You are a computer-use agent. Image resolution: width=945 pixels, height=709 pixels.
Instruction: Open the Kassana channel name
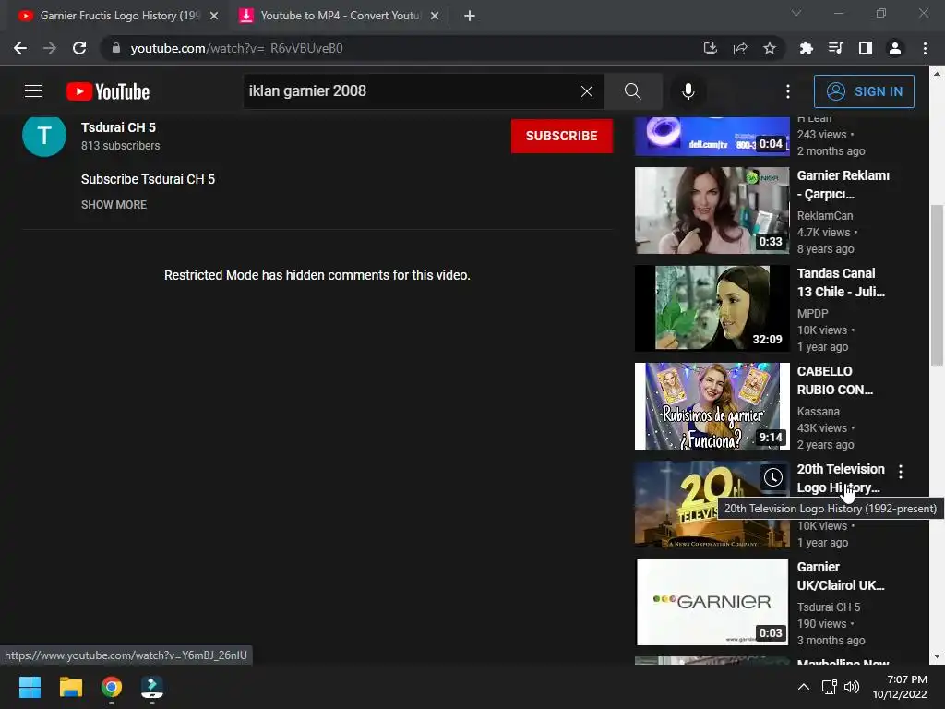click(818, 411)
